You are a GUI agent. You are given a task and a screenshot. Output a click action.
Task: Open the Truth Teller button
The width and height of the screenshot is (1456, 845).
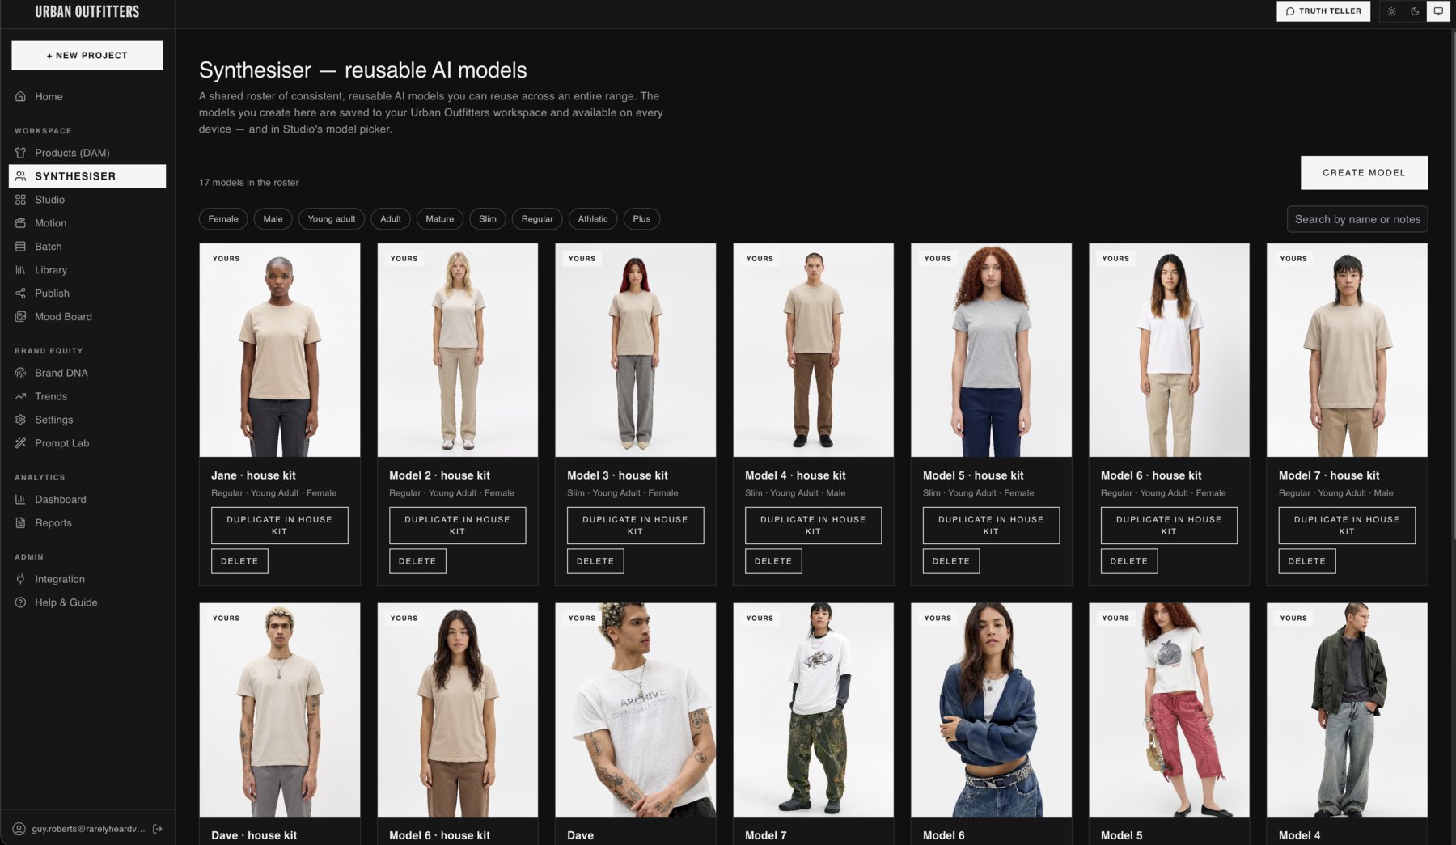click(x=1323, y=11)
